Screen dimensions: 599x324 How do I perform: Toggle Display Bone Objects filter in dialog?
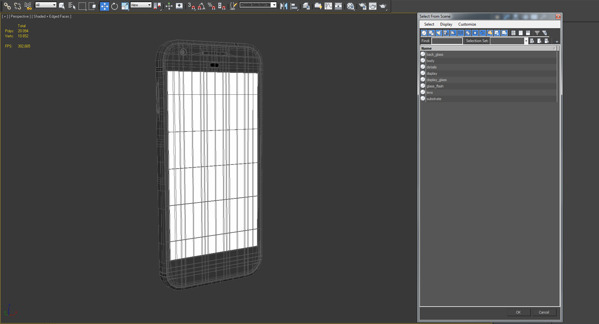(482, 33)
